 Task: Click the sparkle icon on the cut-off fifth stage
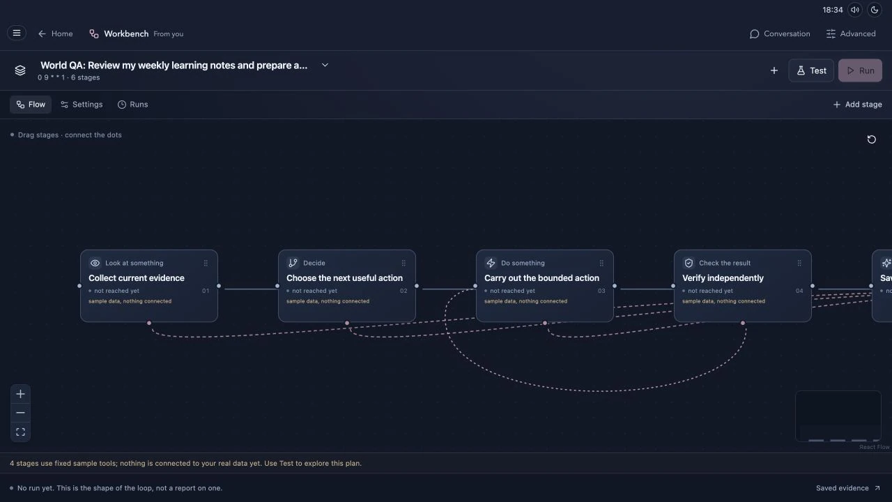tap(886, 263)
